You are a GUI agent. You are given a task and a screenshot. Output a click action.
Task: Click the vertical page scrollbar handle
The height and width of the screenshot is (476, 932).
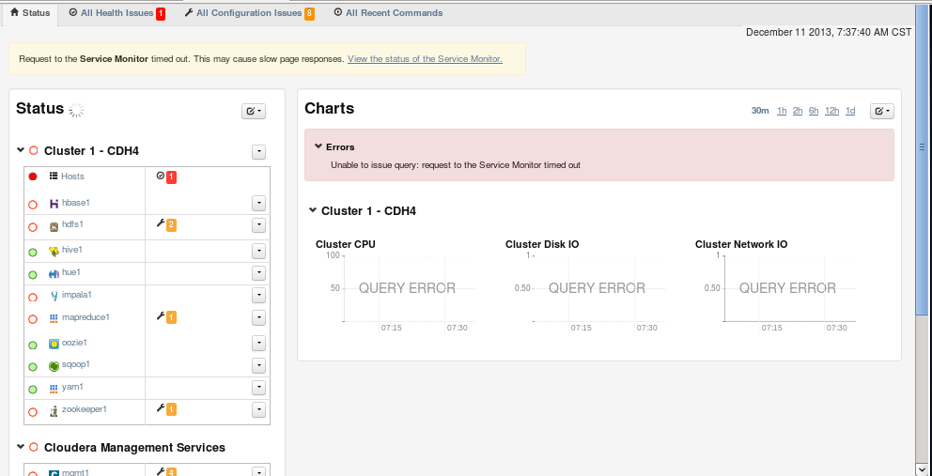click(922, 147)
